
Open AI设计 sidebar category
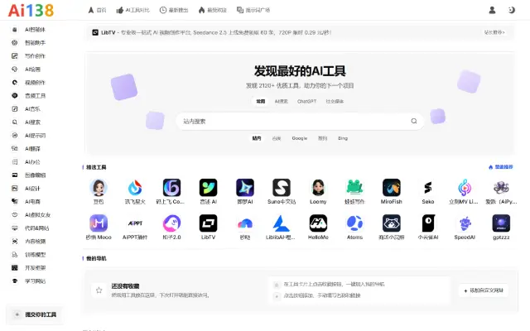32,189
